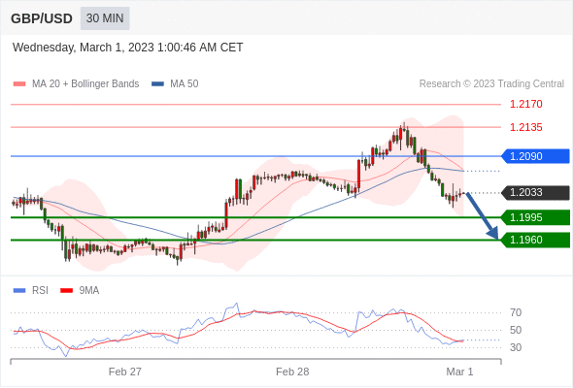The image size is (573, 388).
Task: Click the RSI 70 level label
Action: tap(516, 312)
